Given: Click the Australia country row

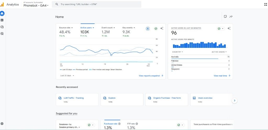Looking at the screenshot, I should click(x=200, y=57).
